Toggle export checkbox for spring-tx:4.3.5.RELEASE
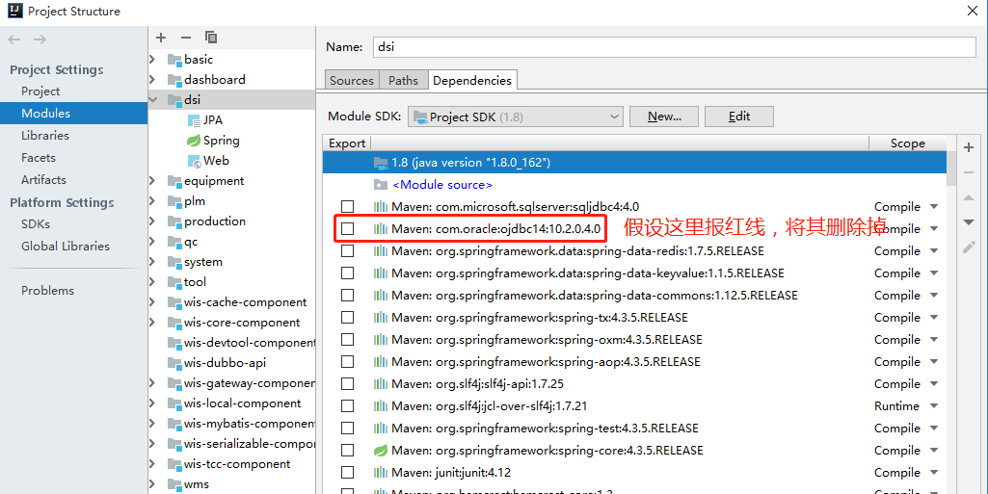Image resolution: width=988 pixels, height=494 pixels. tap(347, 317)
